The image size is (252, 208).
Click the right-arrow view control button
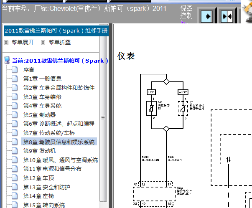pos(208,16)
